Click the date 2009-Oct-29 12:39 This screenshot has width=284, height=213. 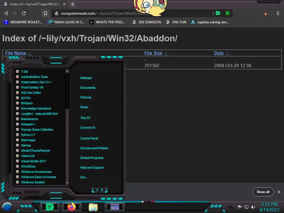click(232, 65)
